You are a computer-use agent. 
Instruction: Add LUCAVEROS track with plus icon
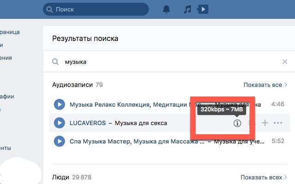pos(265,123)
